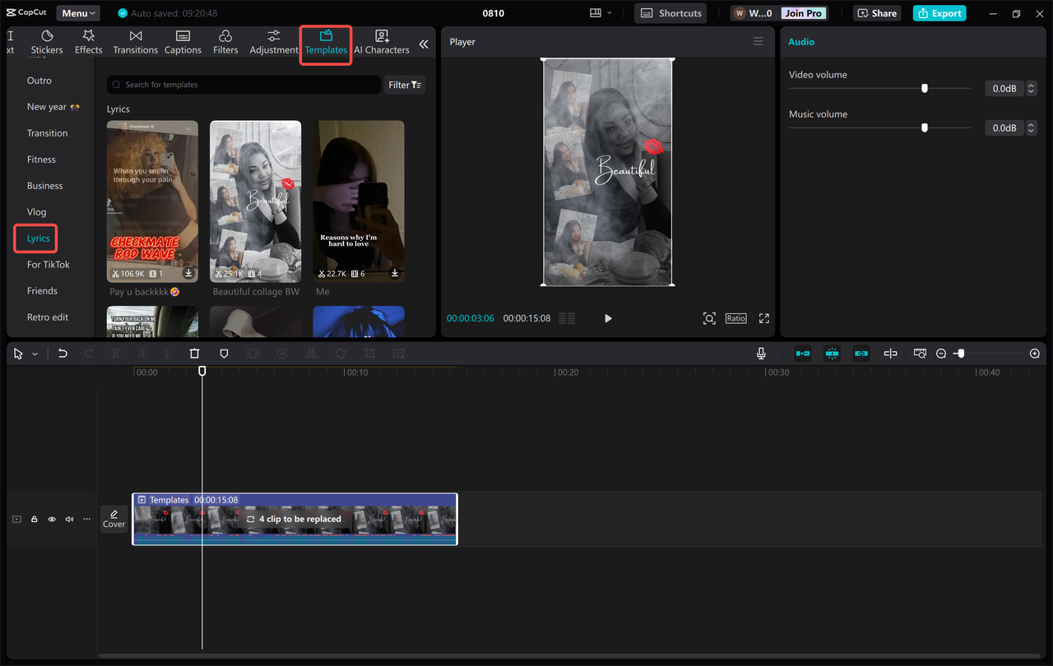Viewport: 1053px width, 666px height.
Task: Click the timeline horizontal scrollbar
Action: pos(570,655)
